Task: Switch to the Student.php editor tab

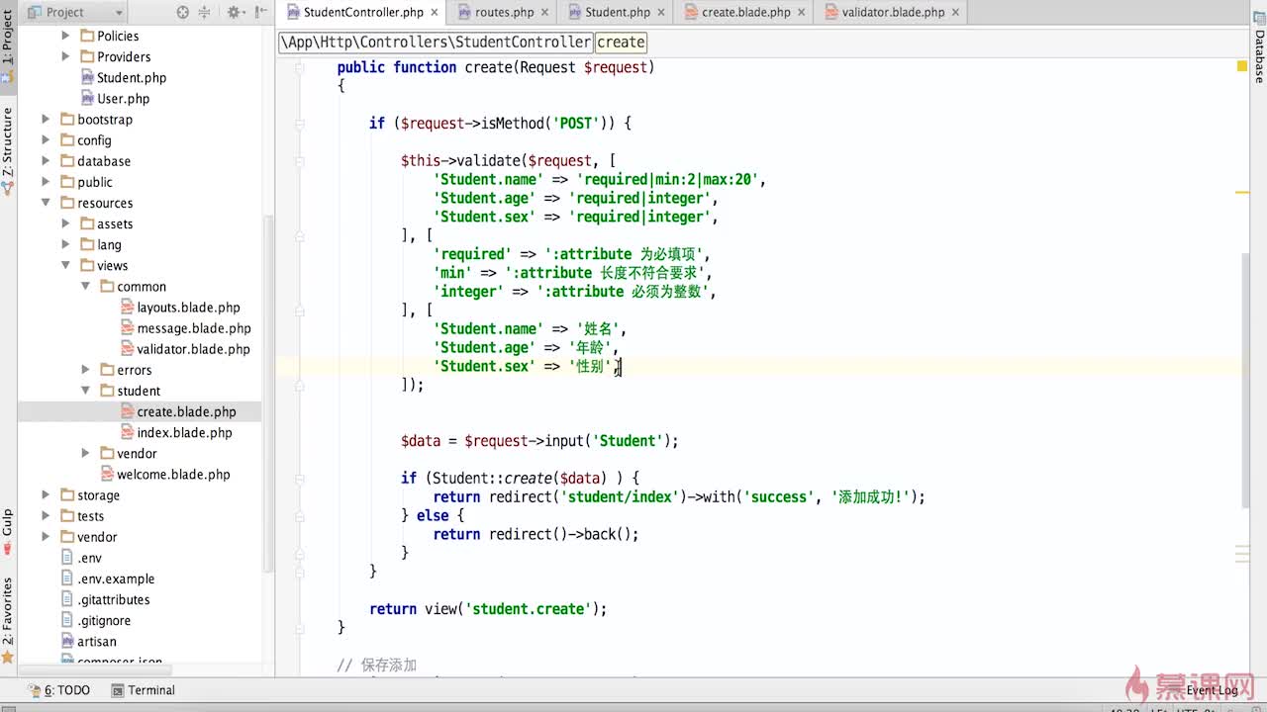Action: tap(618, 13)
